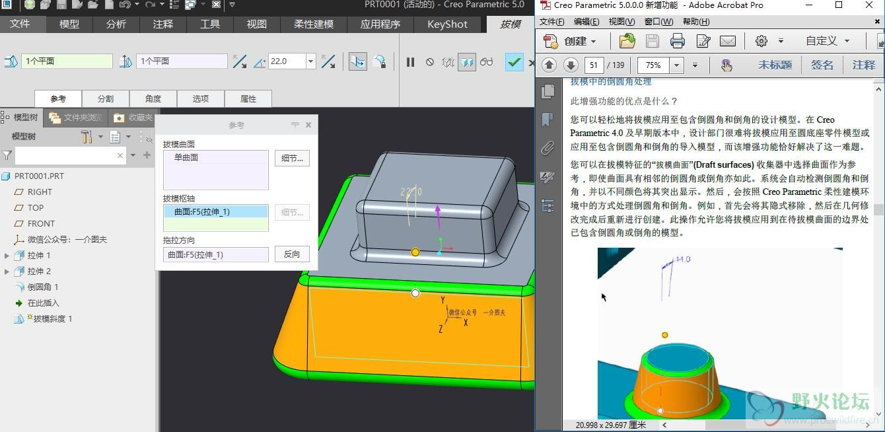
Task: Click Acrobat print icon
Action: point(678,41)
